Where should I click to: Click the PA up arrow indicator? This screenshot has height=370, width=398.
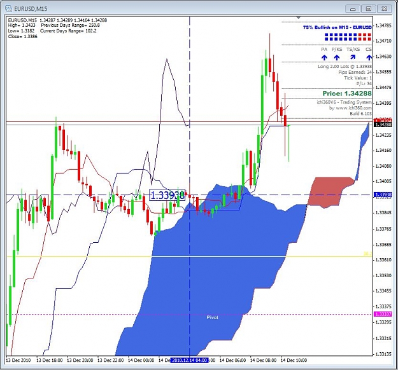click(x=324, y=57)
